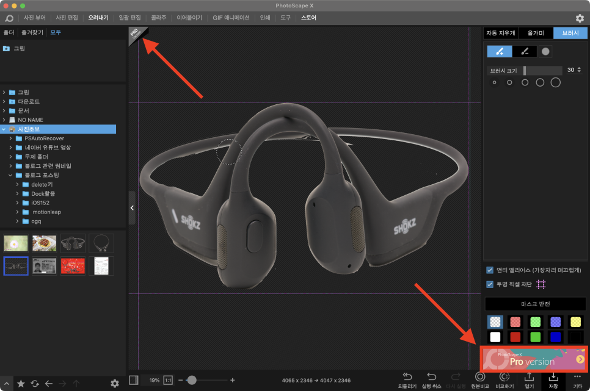Image resolution: width=590 pixels, height=391 pixels.
Task: Click the PhotoScape X logo icon in top bar
Action: [9, 18]
